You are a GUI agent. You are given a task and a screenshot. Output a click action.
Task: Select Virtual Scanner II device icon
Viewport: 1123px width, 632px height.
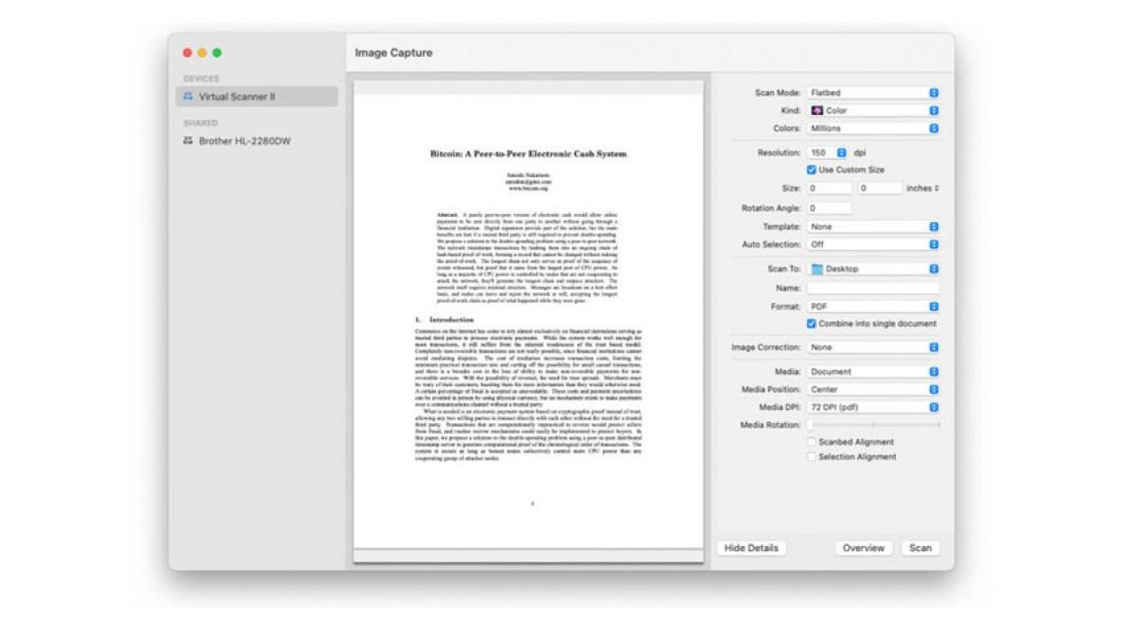pyautogui.click(x=188, y=97)
